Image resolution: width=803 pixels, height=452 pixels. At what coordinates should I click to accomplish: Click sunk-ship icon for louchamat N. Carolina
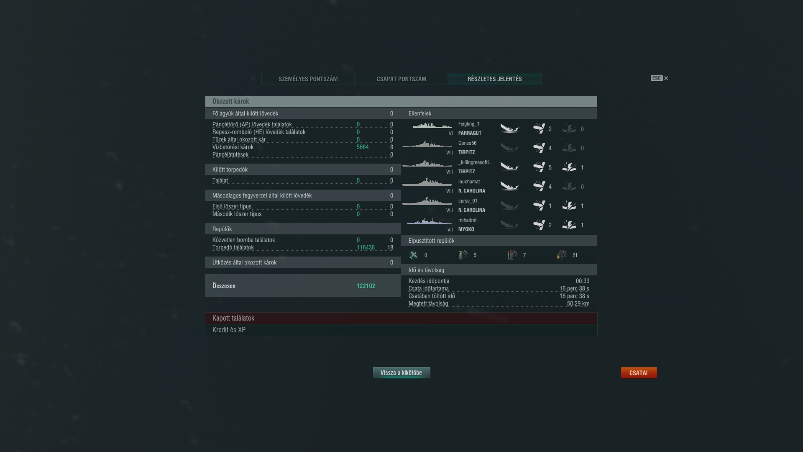pos(509,186)
